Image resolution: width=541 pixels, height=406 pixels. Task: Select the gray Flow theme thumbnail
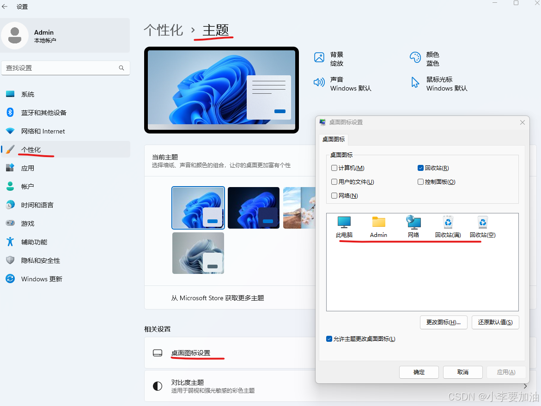198,253
